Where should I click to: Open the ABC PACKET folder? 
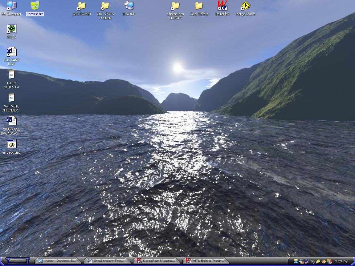[x=82, y=6]
